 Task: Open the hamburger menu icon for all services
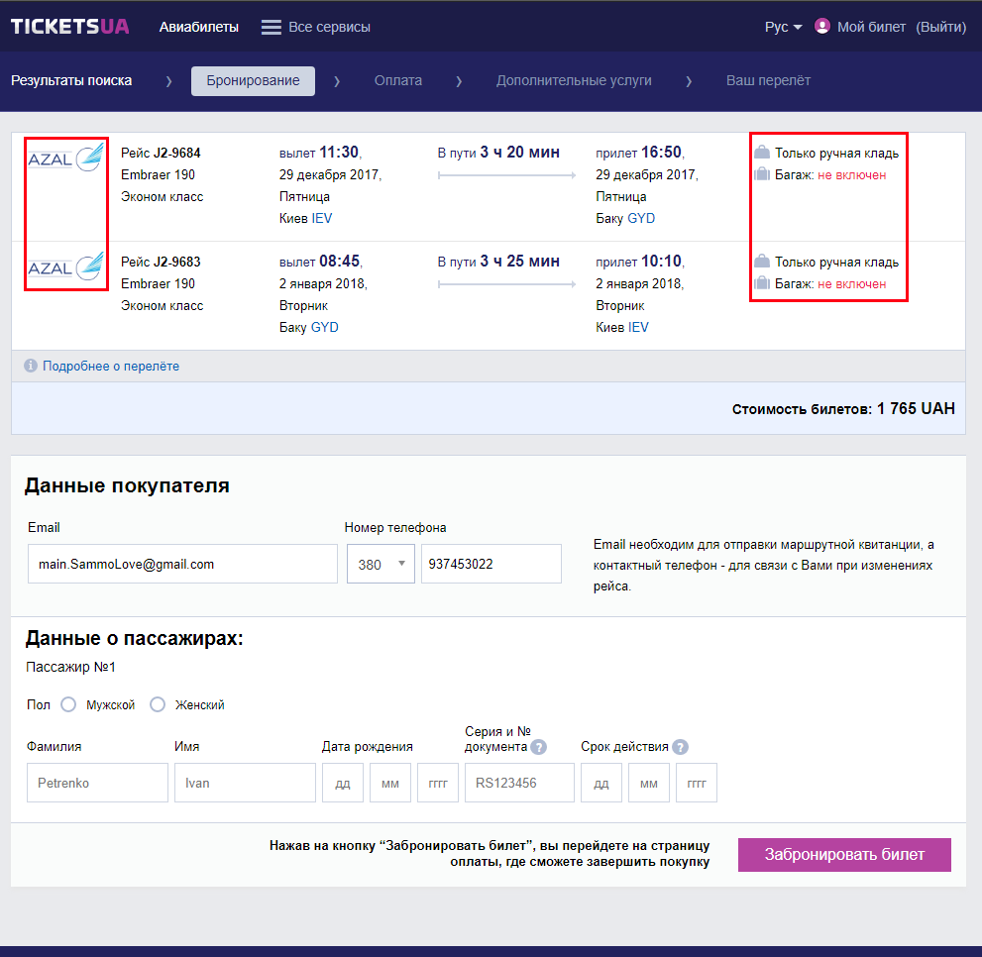(272, 28)
